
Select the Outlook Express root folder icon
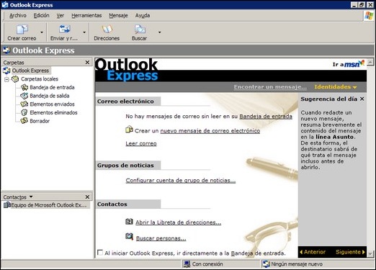(x=6, y=71)
